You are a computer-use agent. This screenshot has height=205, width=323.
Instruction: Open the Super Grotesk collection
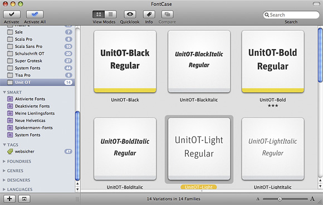pyautogui.click(x=37, y=61)
